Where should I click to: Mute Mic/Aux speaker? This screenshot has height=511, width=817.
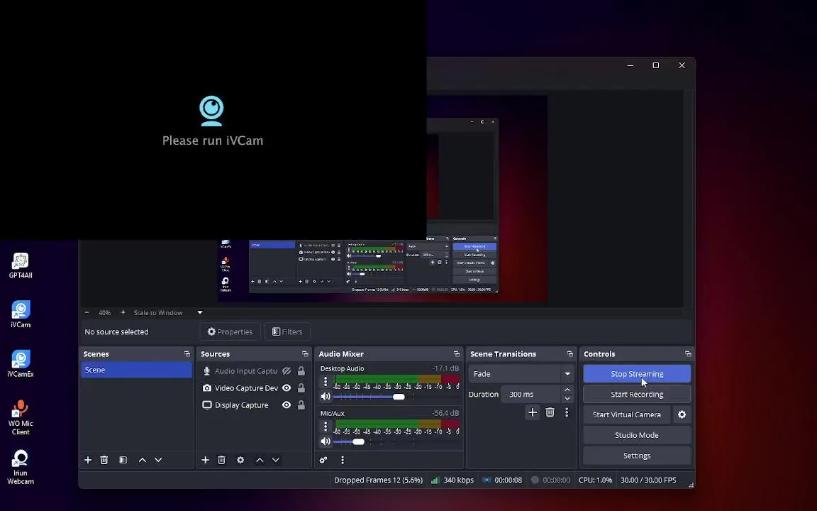click(x=326, y=441)
